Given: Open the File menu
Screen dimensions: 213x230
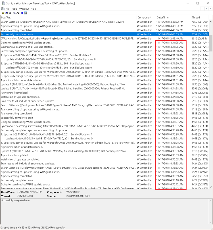Looking at the screenshot, I should pyautogui.click(x=7, y=9).
